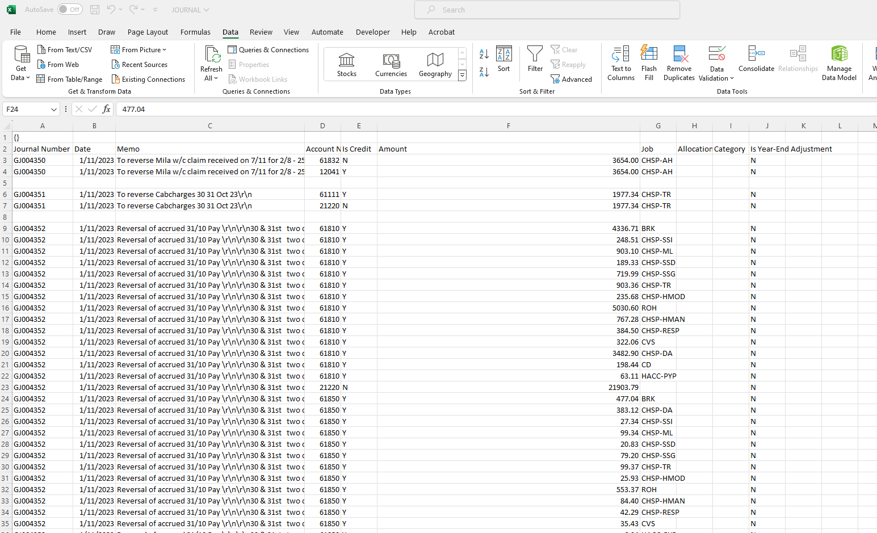Image resolution: width=877 pixels, height=533 pixels.
Task: Click the formula bar showing 477.04
Action: click(497, 110)
